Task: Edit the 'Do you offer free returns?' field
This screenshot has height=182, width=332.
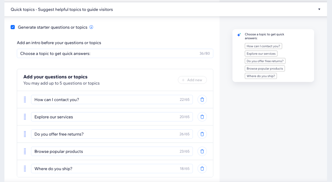Action: 105,134
